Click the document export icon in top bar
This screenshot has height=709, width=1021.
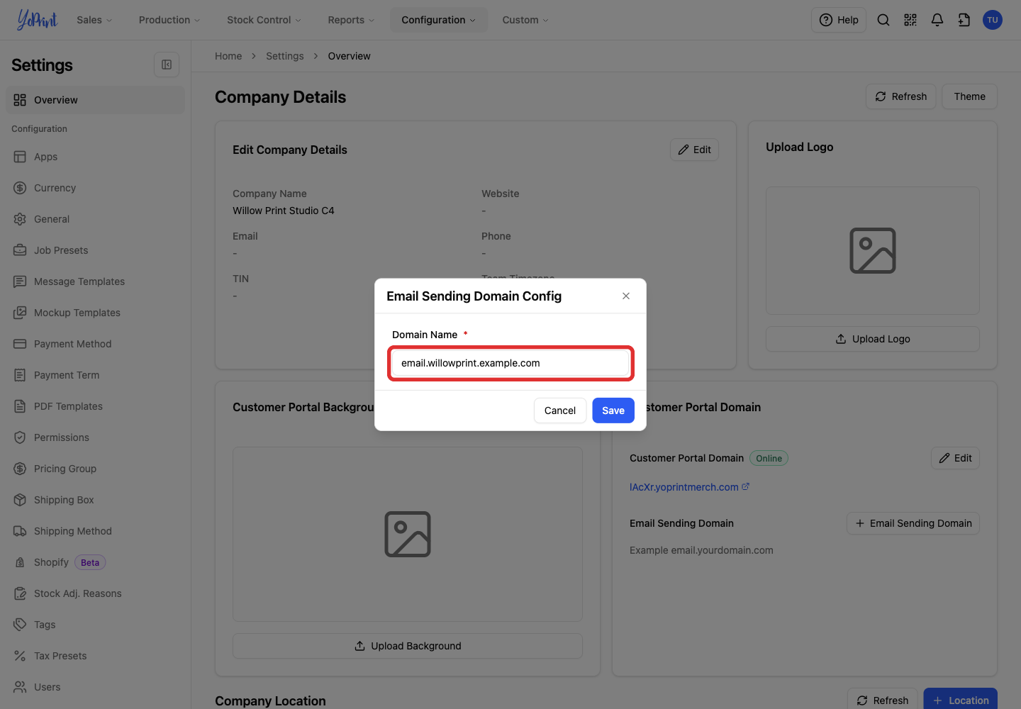[x=964, y=20]
